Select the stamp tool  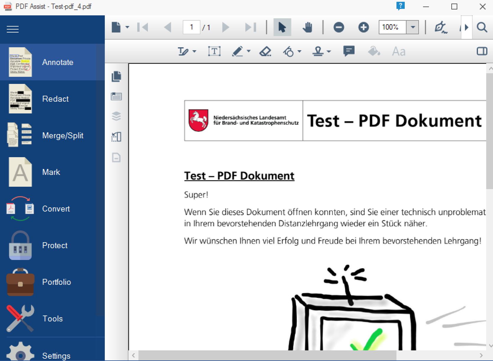point(318,51)
